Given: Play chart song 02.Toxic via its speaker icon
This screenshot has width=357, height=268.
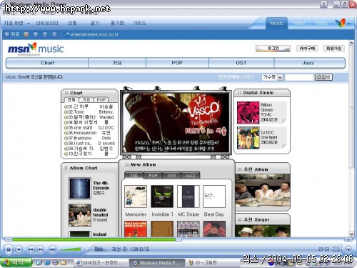Looking at the screenshot, I should [x=66, y=112].
